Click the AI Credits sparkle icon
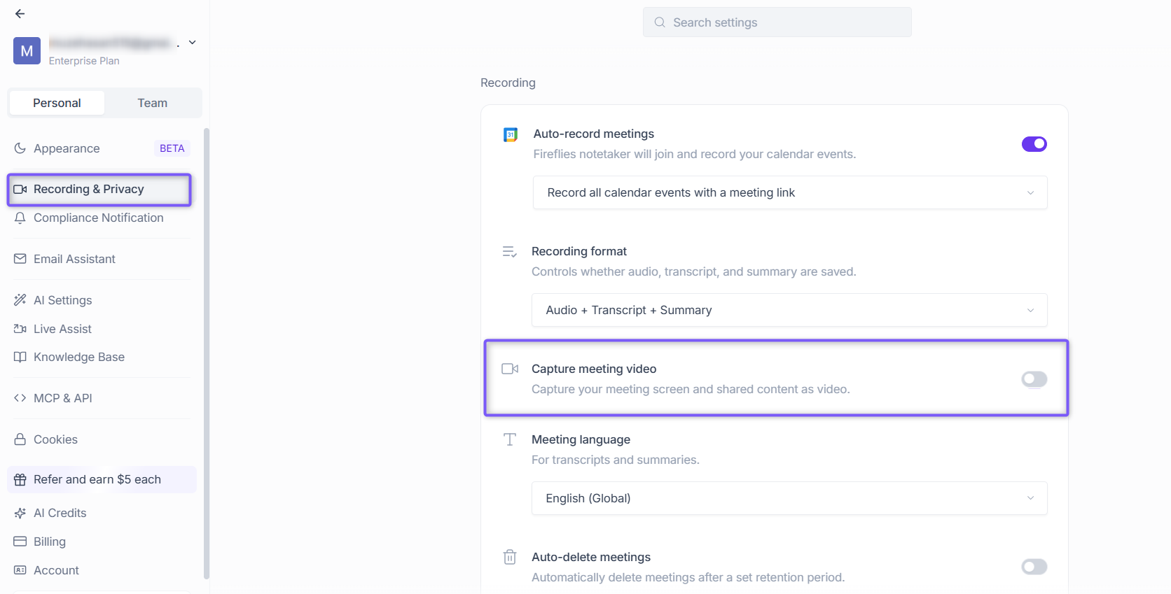 click(x=20, y=513)
